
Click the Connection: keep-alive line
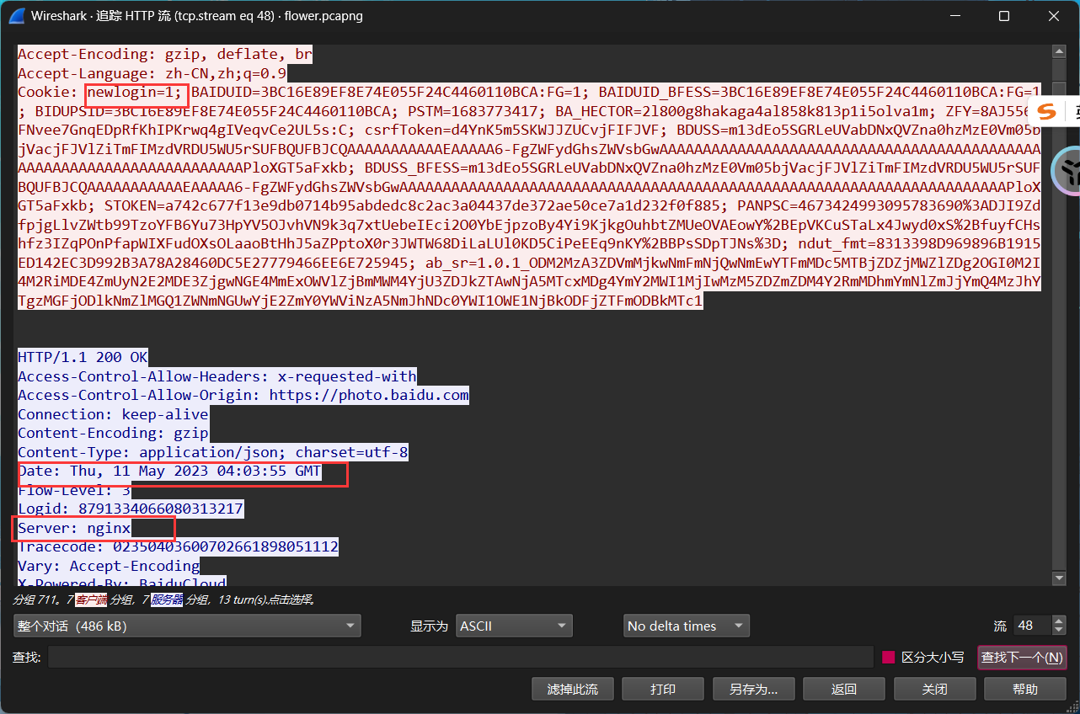click(x=113, y=414)
